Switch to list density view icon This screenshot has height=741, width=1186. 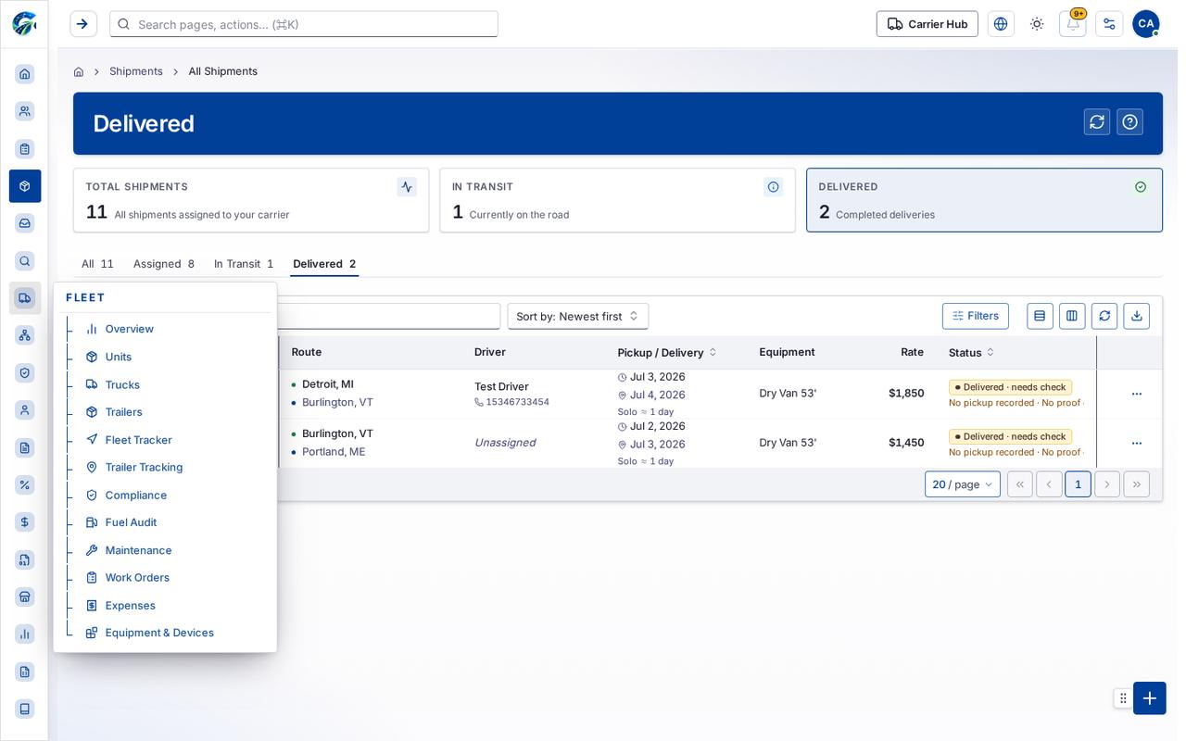pyautogui.click(x=1040, y=316)
